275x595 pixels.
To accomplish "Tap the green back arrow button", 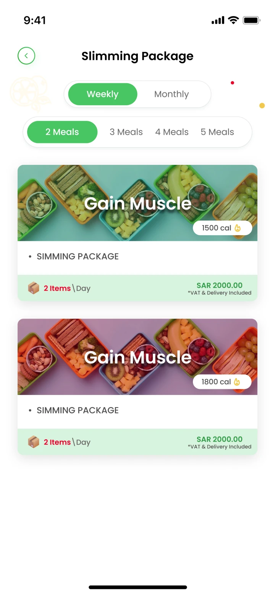I will (x=26, y=56).
